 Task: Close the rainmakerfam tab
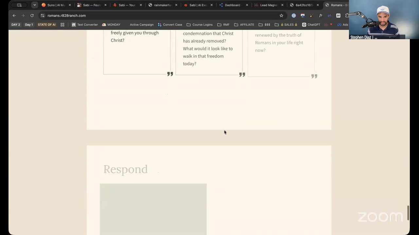click(176, 5)
